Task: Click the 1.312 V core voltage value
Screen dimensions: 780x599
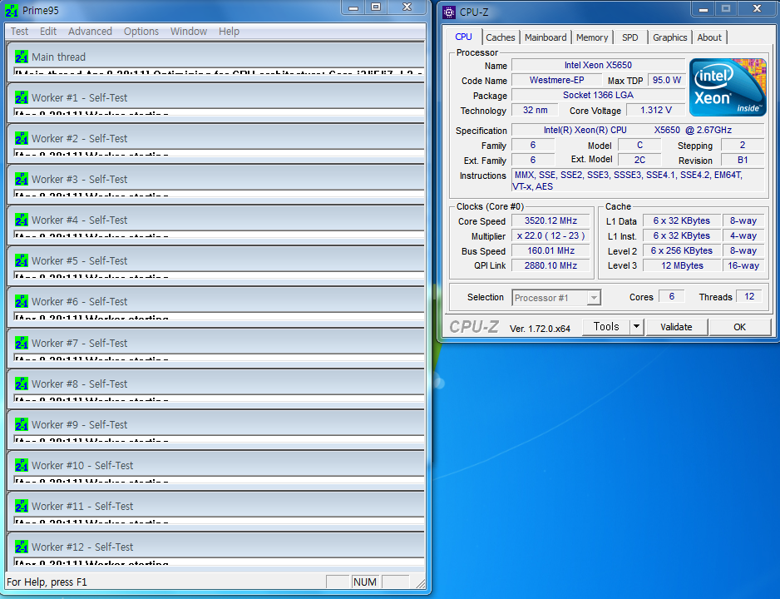Action: [655, 110]
